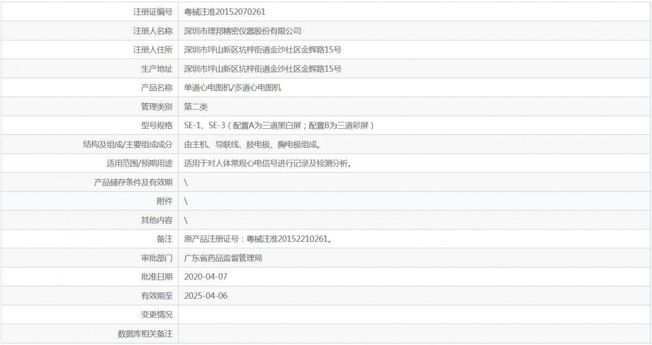The height and width of the screenshot is (345, 652).
Task: Select approval date 2020-04-07
Action: 206,277
